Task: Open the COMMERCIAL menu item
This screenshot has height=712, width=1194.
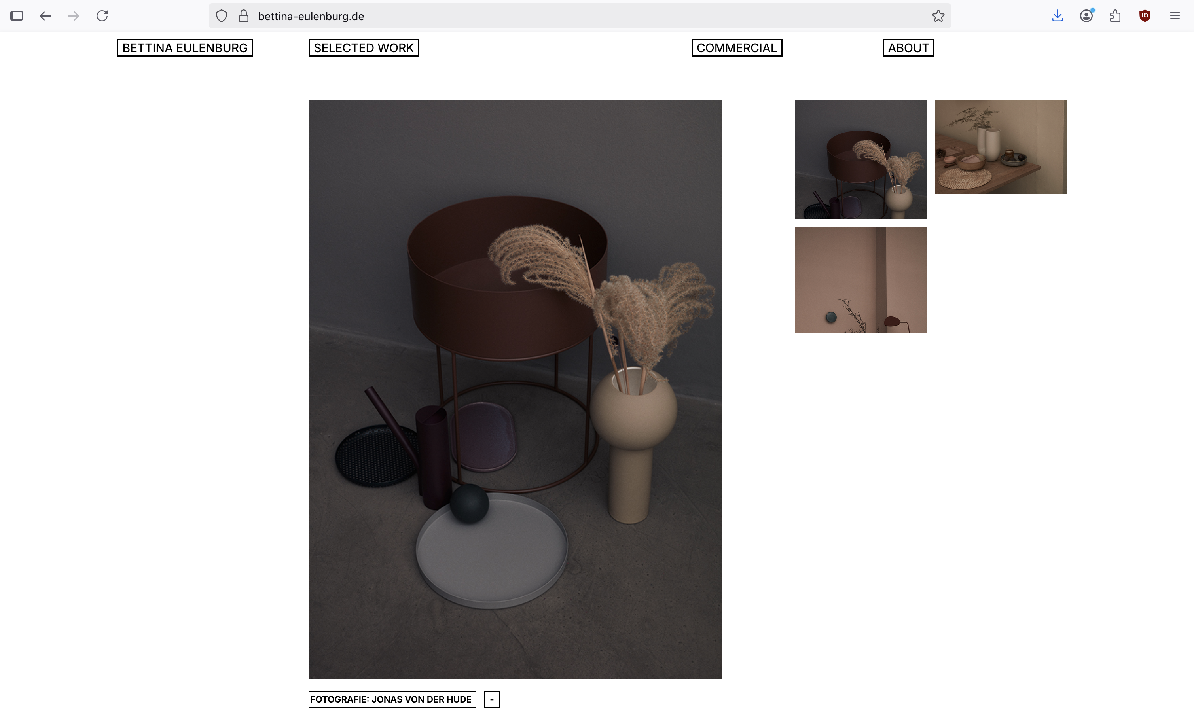Action: (736, 48)
